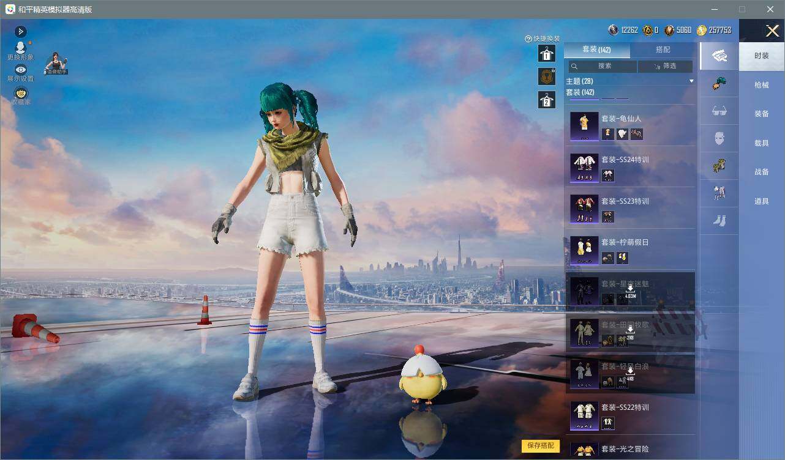Image resolution: width=785 pixels, height=460 pixels.
Task: Click second item icon under 套装-柠萌假日
Action: (x=622, y=258)
